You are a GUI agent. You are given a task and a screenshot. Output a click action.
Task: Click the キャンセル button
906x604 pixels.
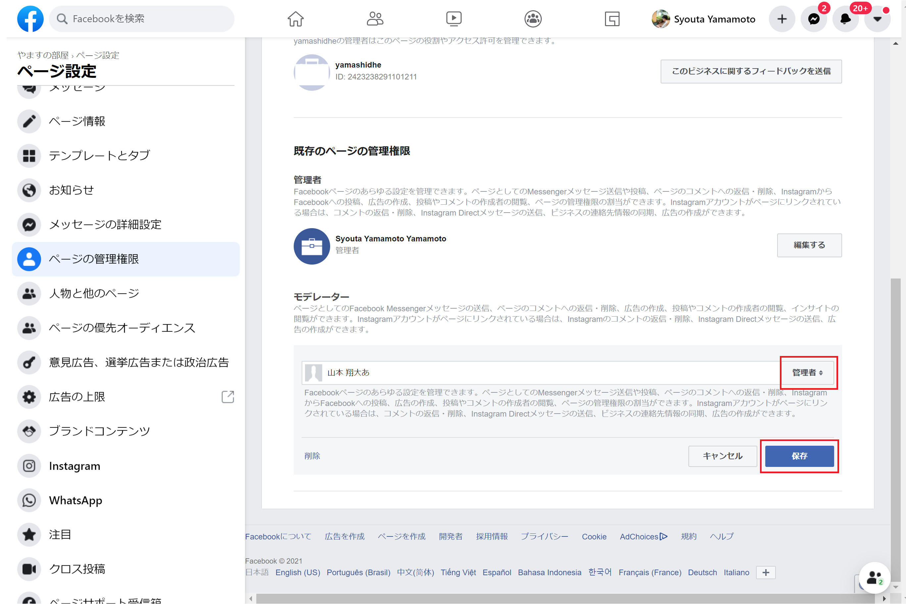(723, 456)
